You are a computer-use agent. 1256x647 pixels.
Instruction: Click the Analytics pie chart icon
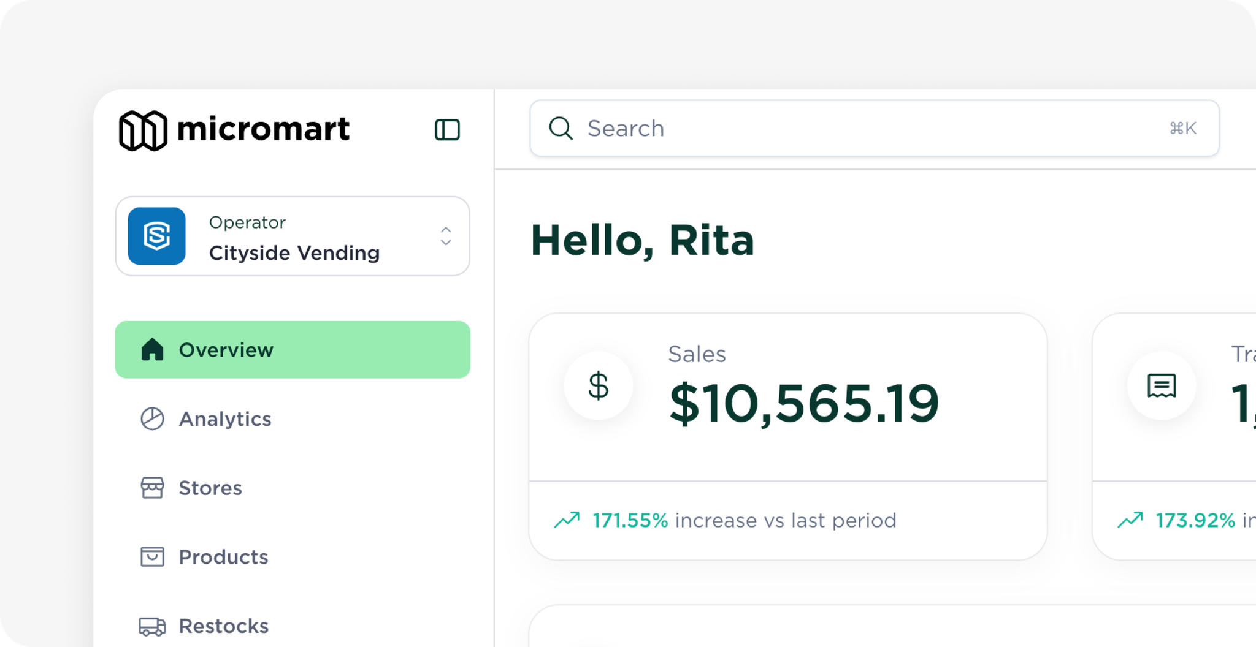tap(152, 418)
